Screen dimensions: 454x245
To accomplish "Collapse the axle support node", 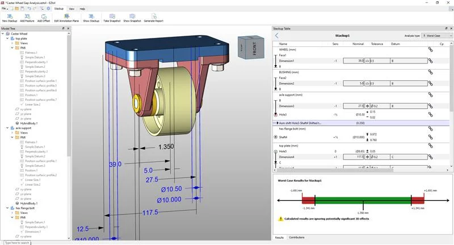I will coord(7,128).
